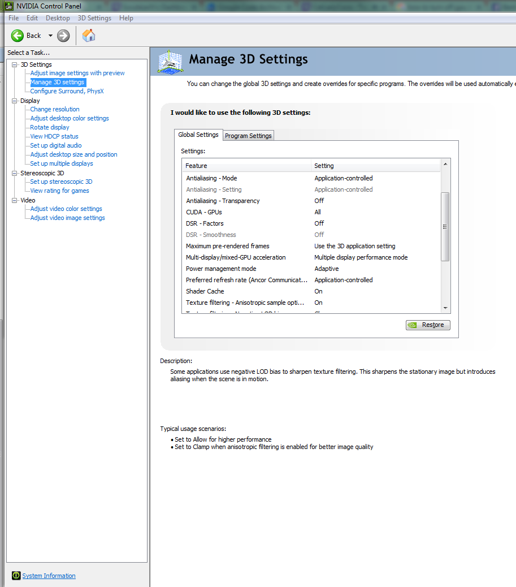Open Adjust desktop size and position
516x587 pixels.
(x=73, y=154)
